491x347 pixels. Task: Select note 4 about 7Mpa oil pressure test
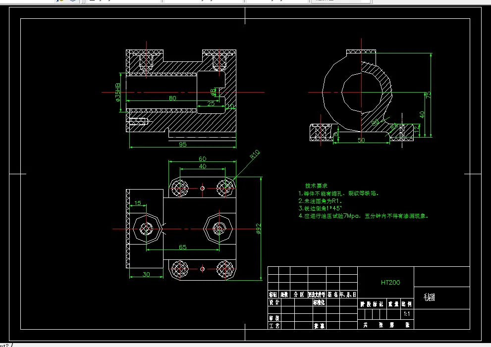coord(363,216)
